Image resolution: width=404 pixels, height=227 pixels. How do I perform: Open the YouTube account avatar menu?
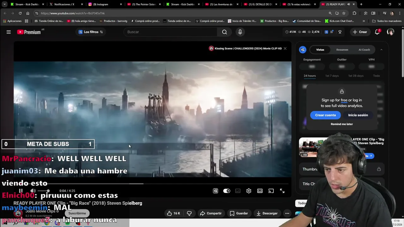(390, 32)
